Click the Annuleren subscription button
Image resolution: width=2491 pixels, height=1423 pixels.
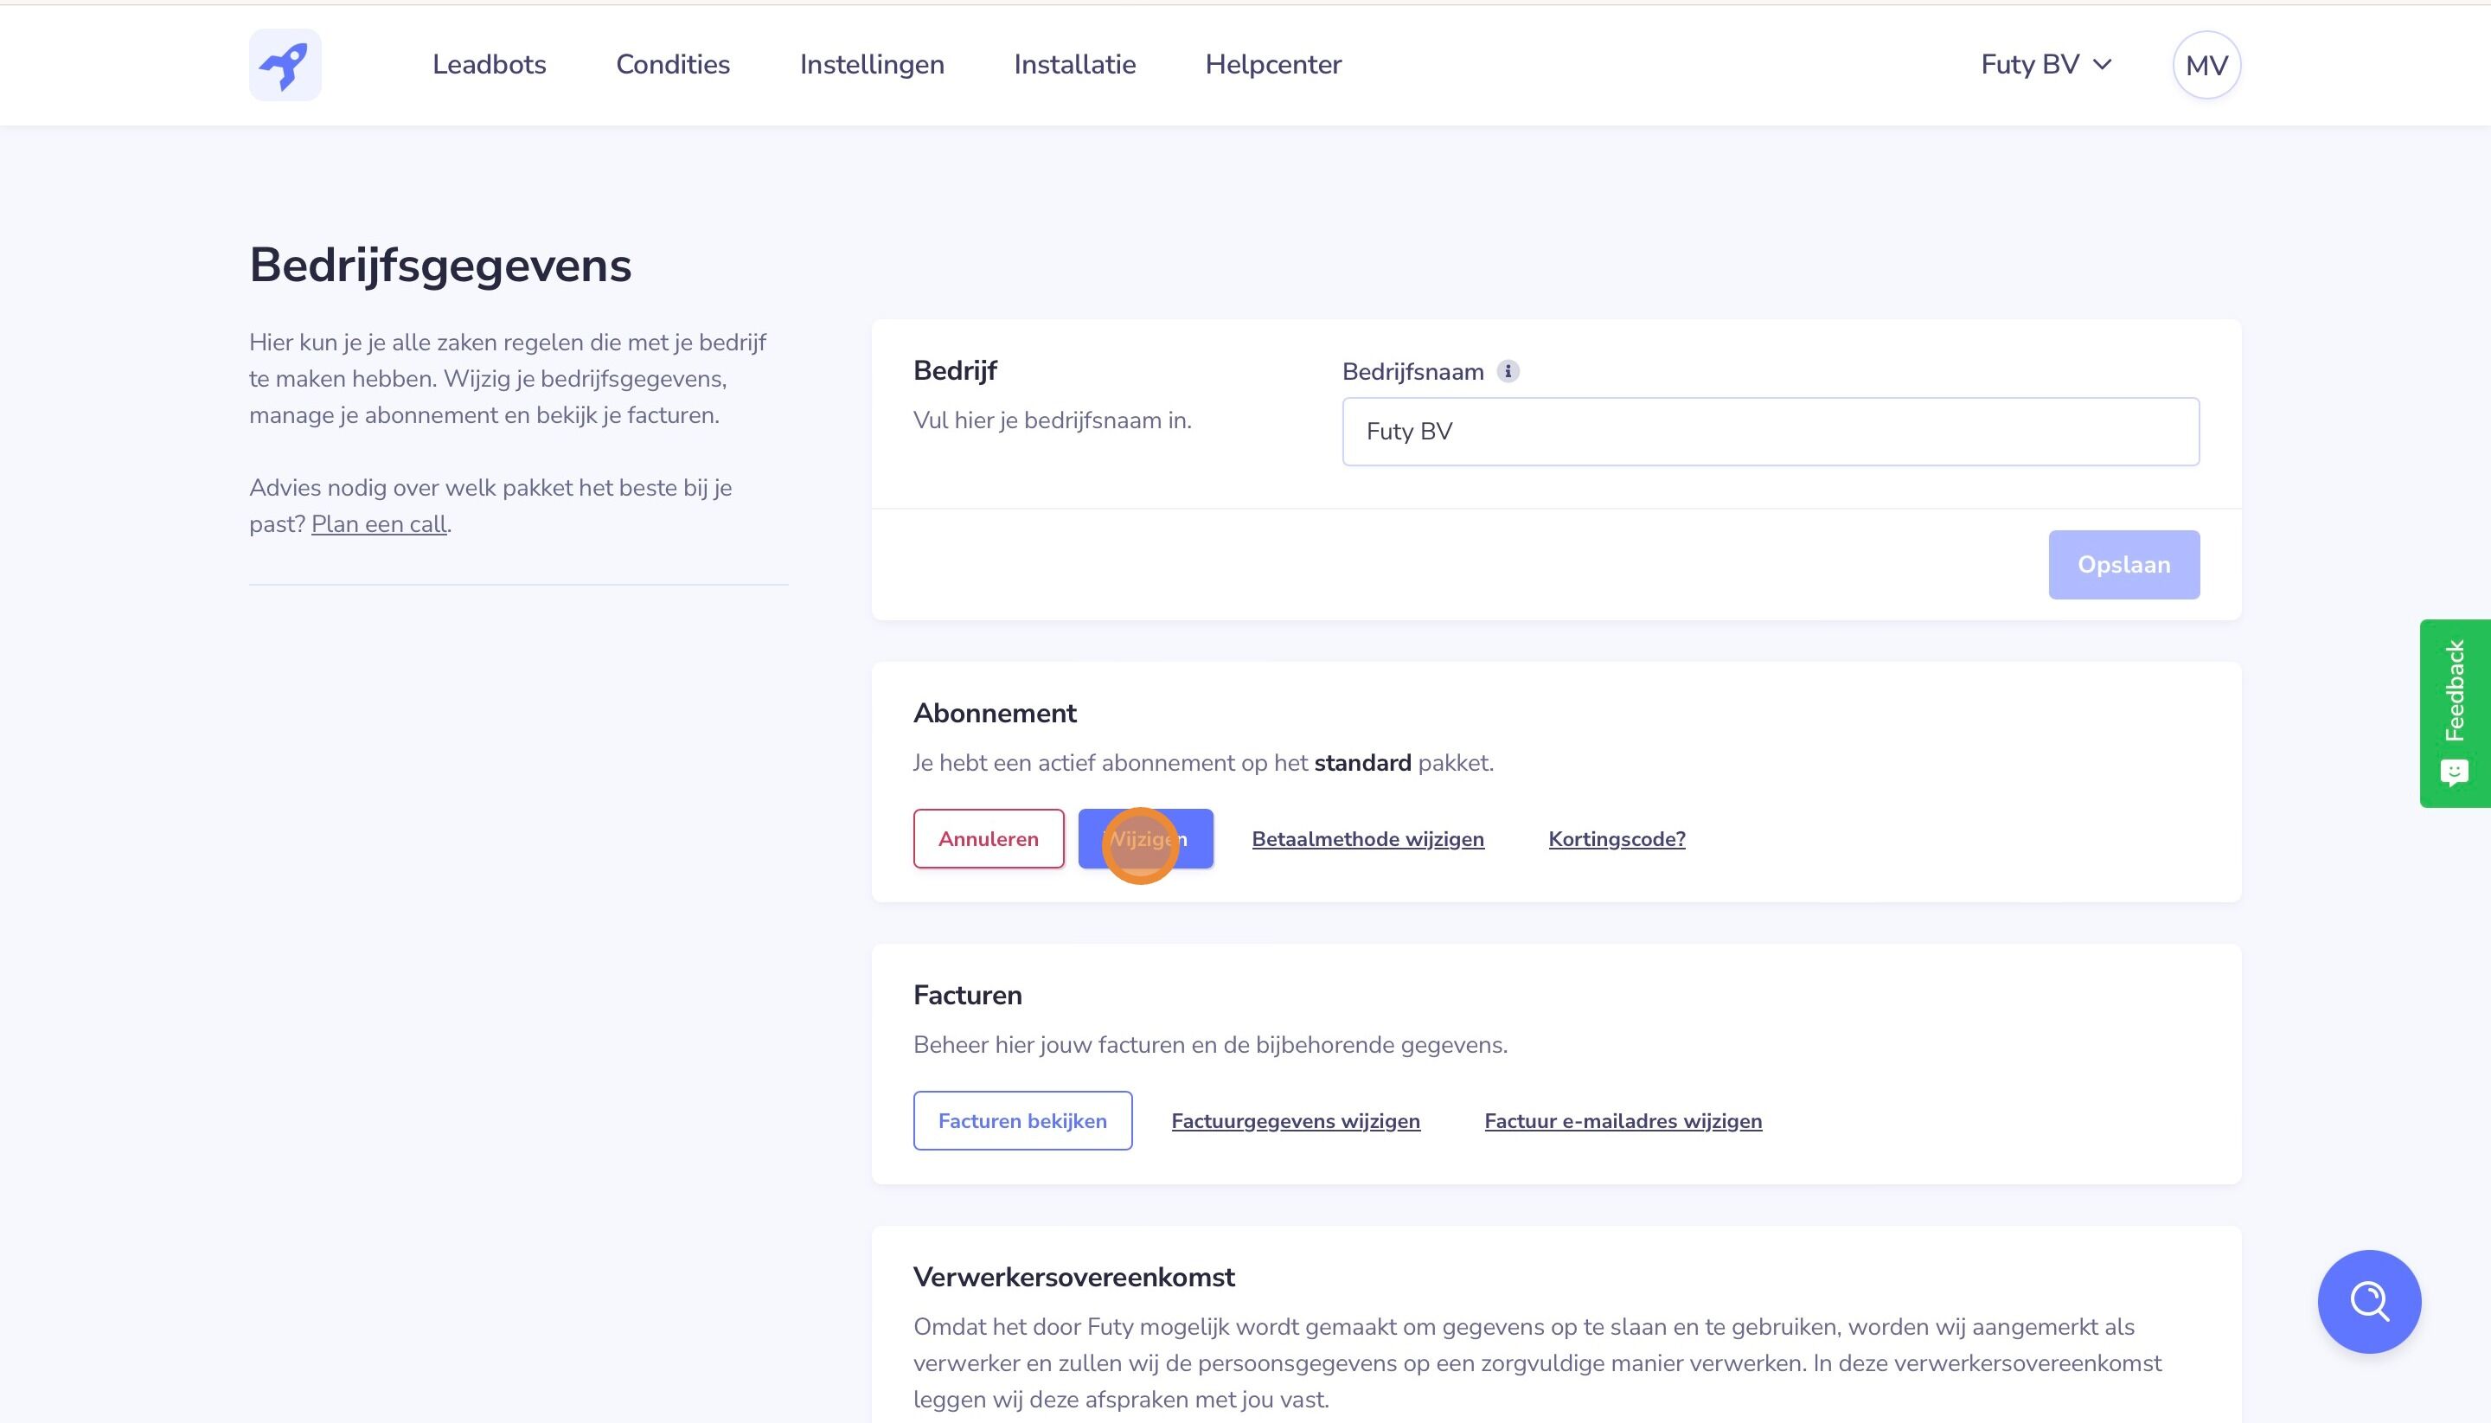tap(988, 838)
